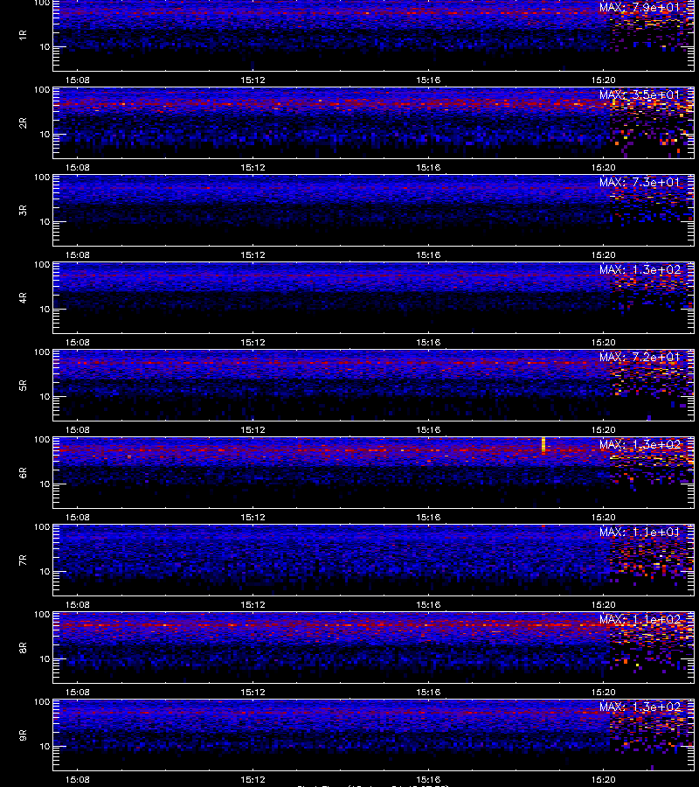Click the 6R panel axis label
This screenshot has height=787, width=699.
coord(23,473)
